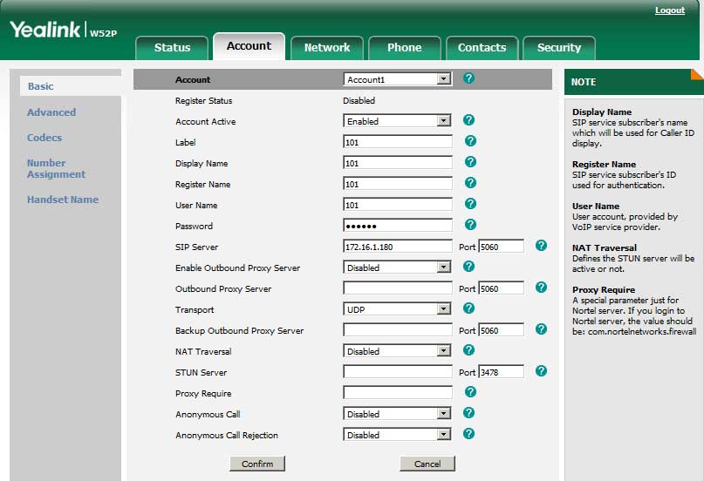Click the orange corner icon on NOTE panel
The width and height of the screenshot is (704, 481).
point(698,74)
